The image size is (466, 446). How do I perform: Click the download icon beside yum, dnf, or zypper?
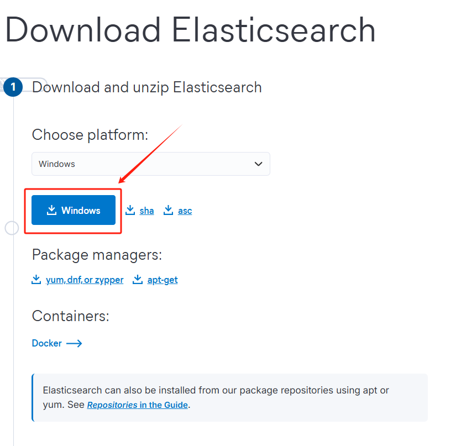[x=36, y=280]
